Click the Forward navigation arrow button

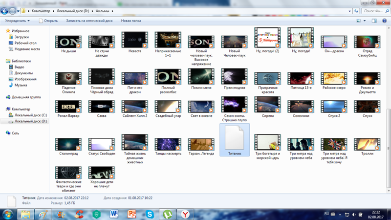click(12, 11)
